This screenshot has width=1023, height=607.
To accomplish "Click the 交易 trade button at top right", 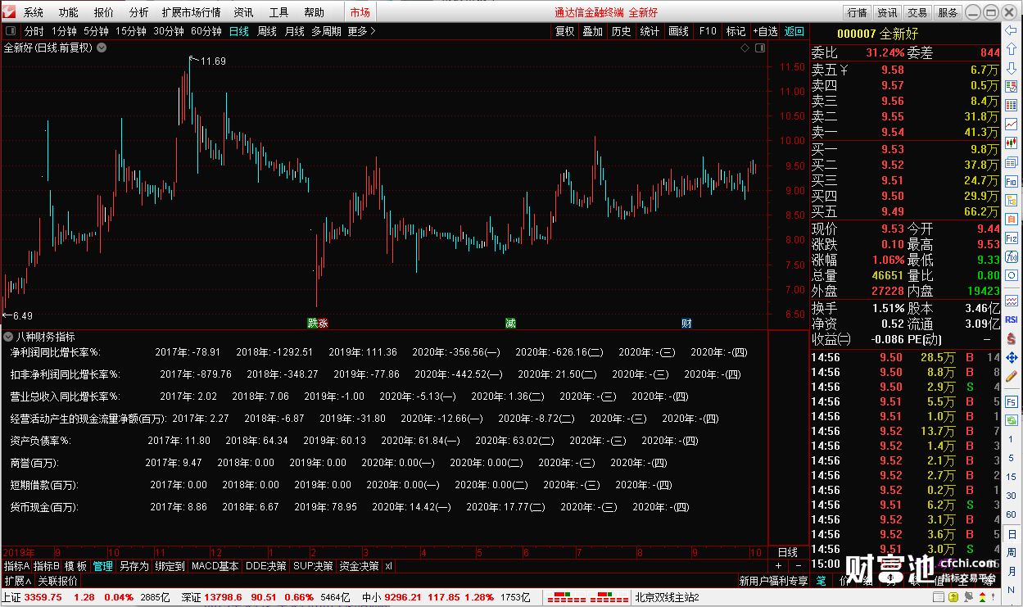I will click(917, 12).
